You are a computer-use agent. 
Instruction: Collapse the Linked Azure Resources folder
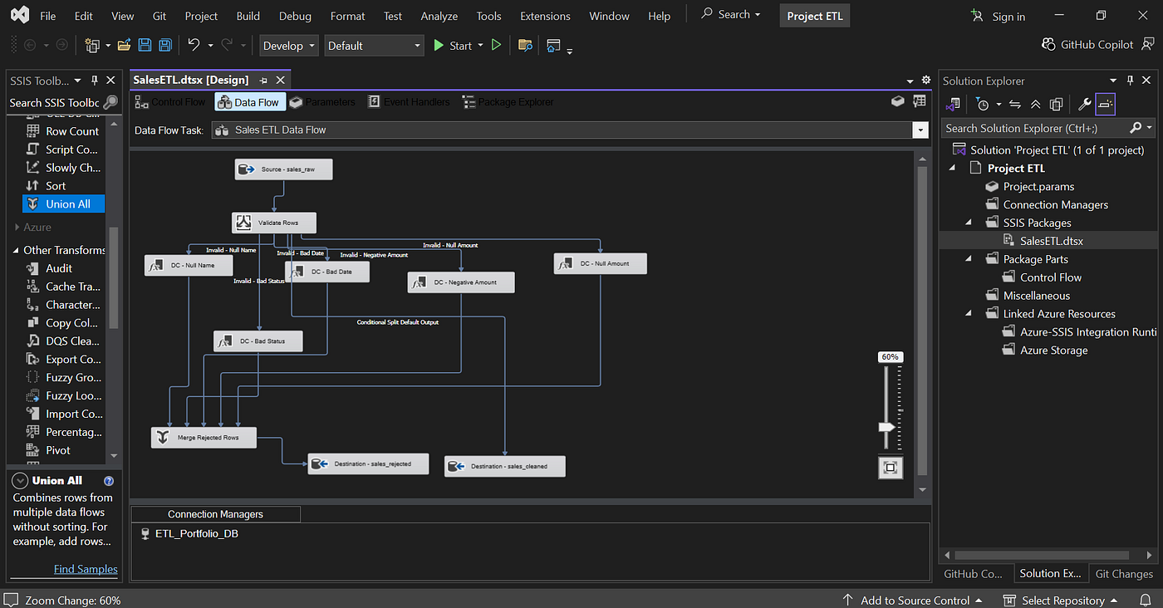point(969,314)
